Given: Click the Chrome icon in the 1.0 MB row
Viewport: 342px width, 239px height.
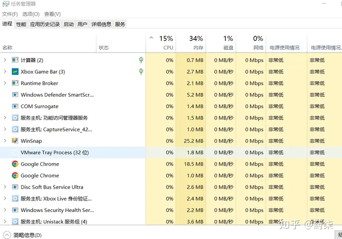Looking at the screenshot, I should [15, 175].
